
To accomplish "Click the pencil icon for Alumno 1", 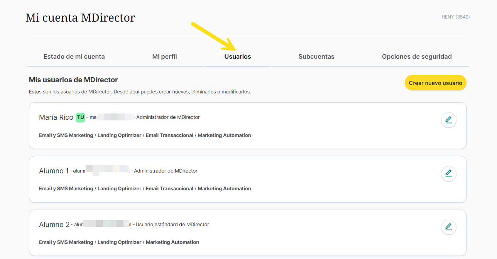I will (448, 174).
